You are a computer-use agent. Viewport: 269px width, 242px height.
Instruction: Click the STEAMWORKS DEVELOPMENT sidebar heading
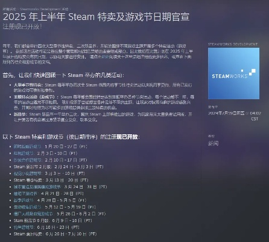point(233,44)
